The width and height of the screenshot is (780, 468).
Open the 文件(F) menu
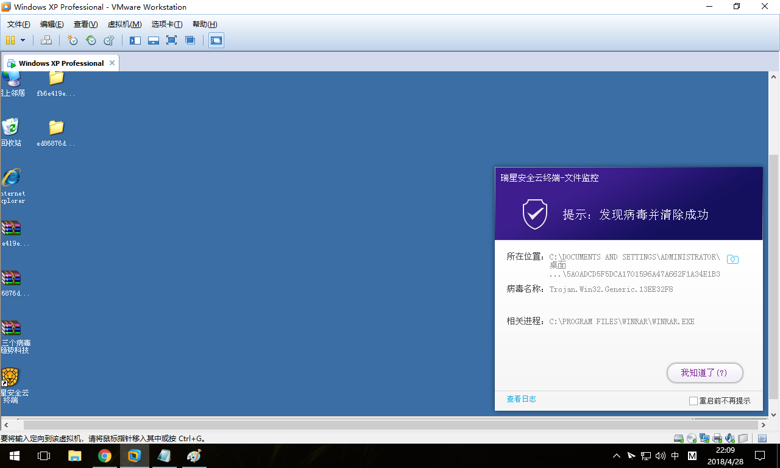click(19, 24)
